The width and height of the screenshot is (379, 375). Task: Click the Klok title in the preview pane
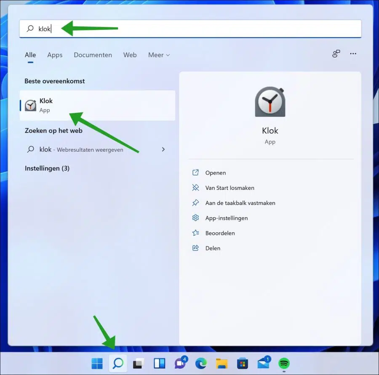270,131
